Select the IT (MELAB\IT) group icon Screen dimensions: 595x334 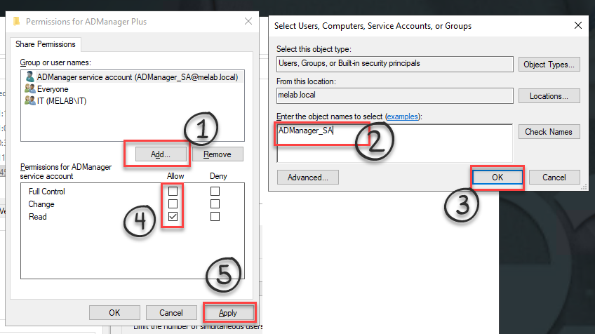point(29,100)
